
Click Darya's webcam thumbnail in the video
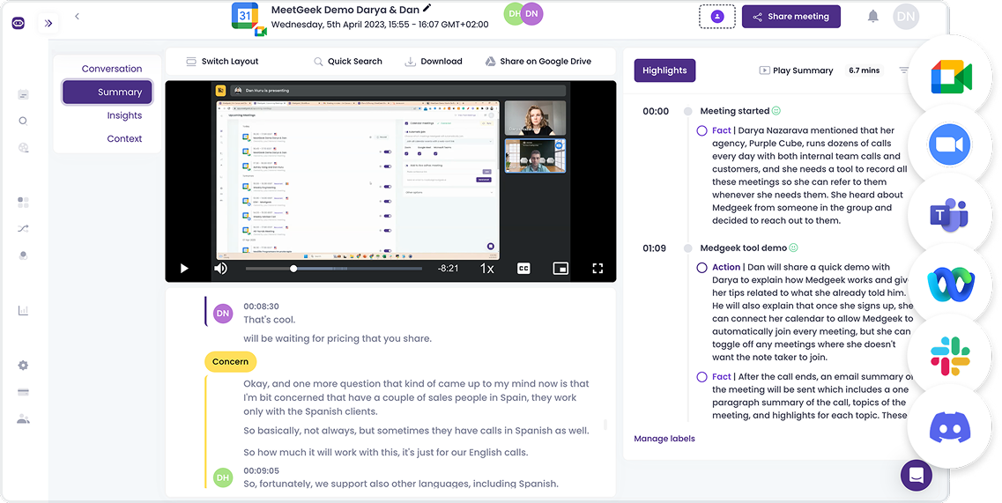(535, 117)
